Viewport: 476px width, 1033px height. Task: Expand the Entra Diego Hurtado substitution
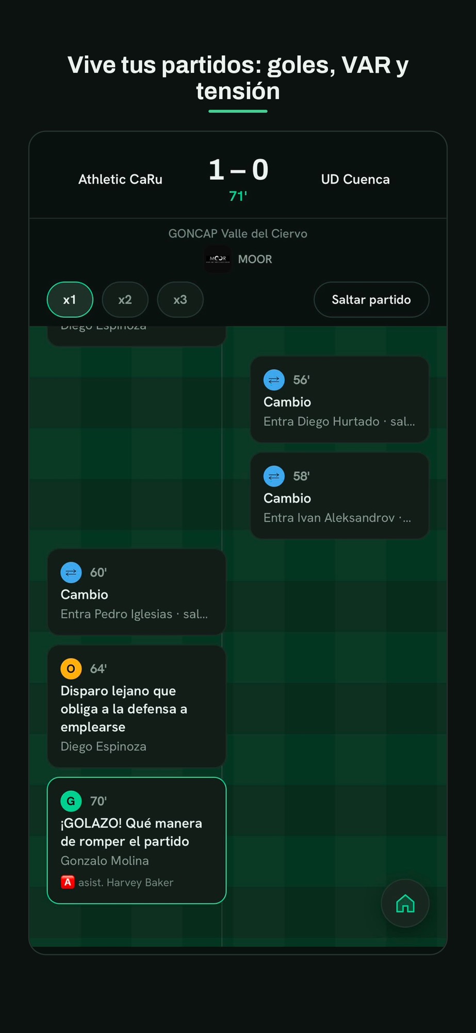click(340, 399)
